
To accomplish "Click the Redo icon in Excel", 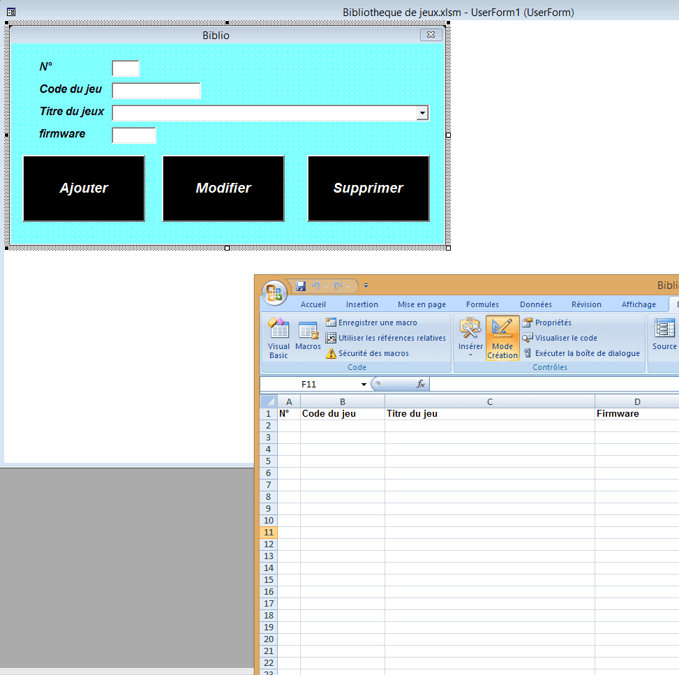I will 338,286.
